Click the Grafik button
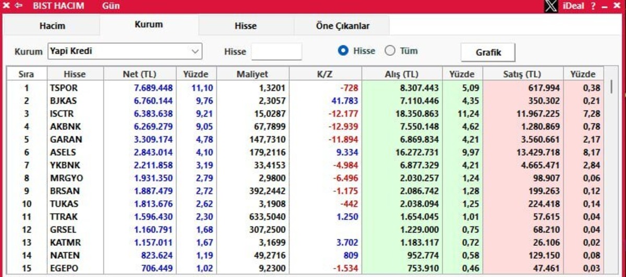The height and width of the screenshot is (277, 626). click(x=488, y=52)
